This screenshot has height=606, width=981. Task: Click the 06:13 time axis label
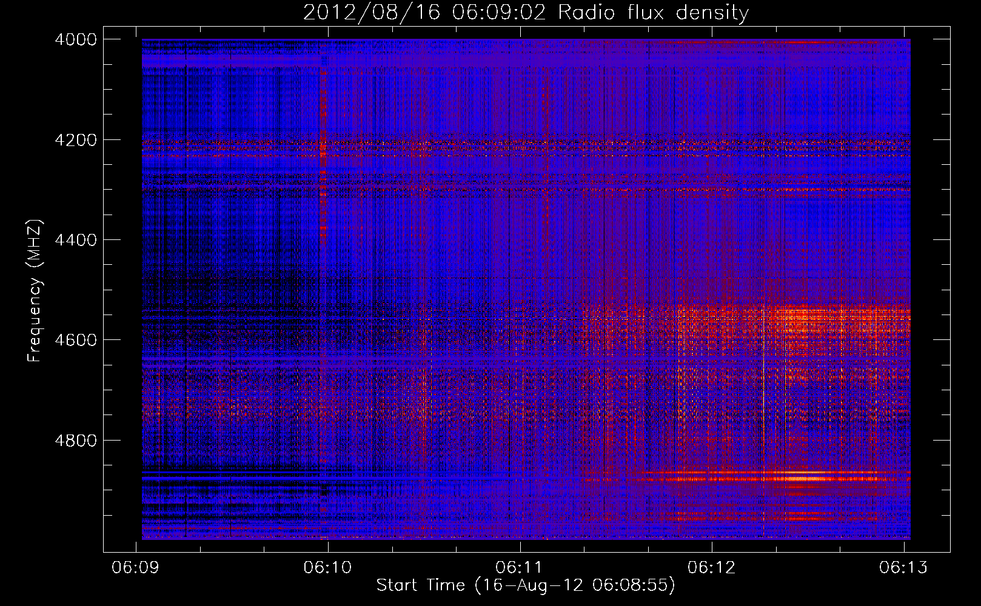coord(903,567)
